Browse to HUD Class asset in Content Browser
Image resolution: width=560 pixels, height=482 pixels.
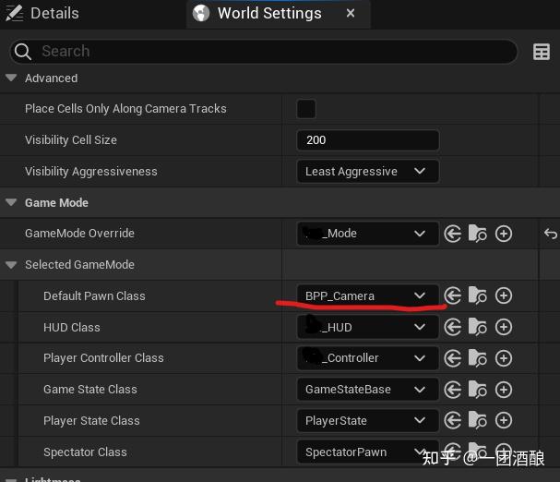[478, 327]
